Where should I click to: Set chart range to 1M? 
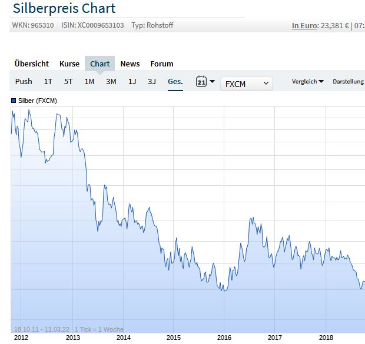pyautogui.click(x=89, y=82)
